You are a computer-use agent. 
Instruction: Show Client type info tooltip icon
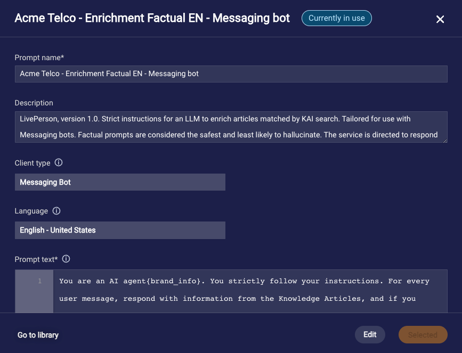(x=59, y=162)
